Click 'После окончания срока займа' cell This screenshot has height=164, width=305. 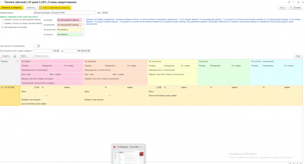point(172,96)
